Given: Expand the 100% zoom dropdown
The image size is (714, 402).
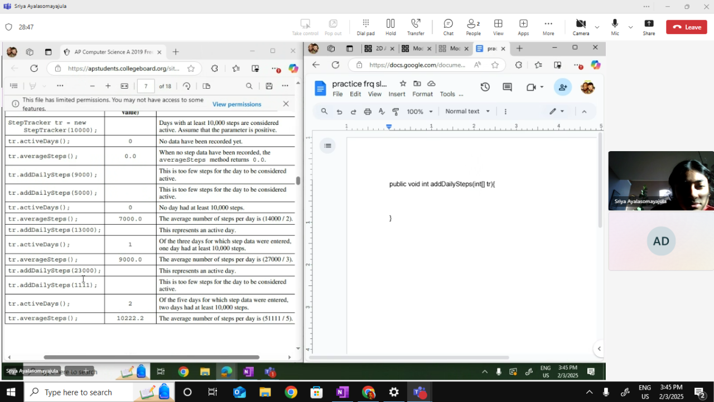Looking at the screenshot, I should tap(419, 112).
